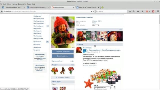Open Приложения in sidebar
Screen dimensions: 160x90
click(37, 42)
